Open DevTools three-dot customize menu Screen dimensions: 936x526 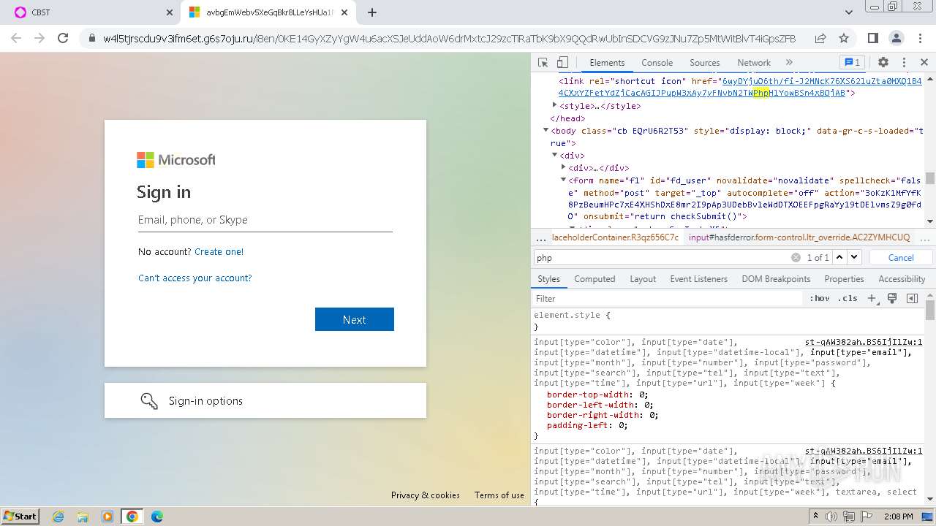904,63
